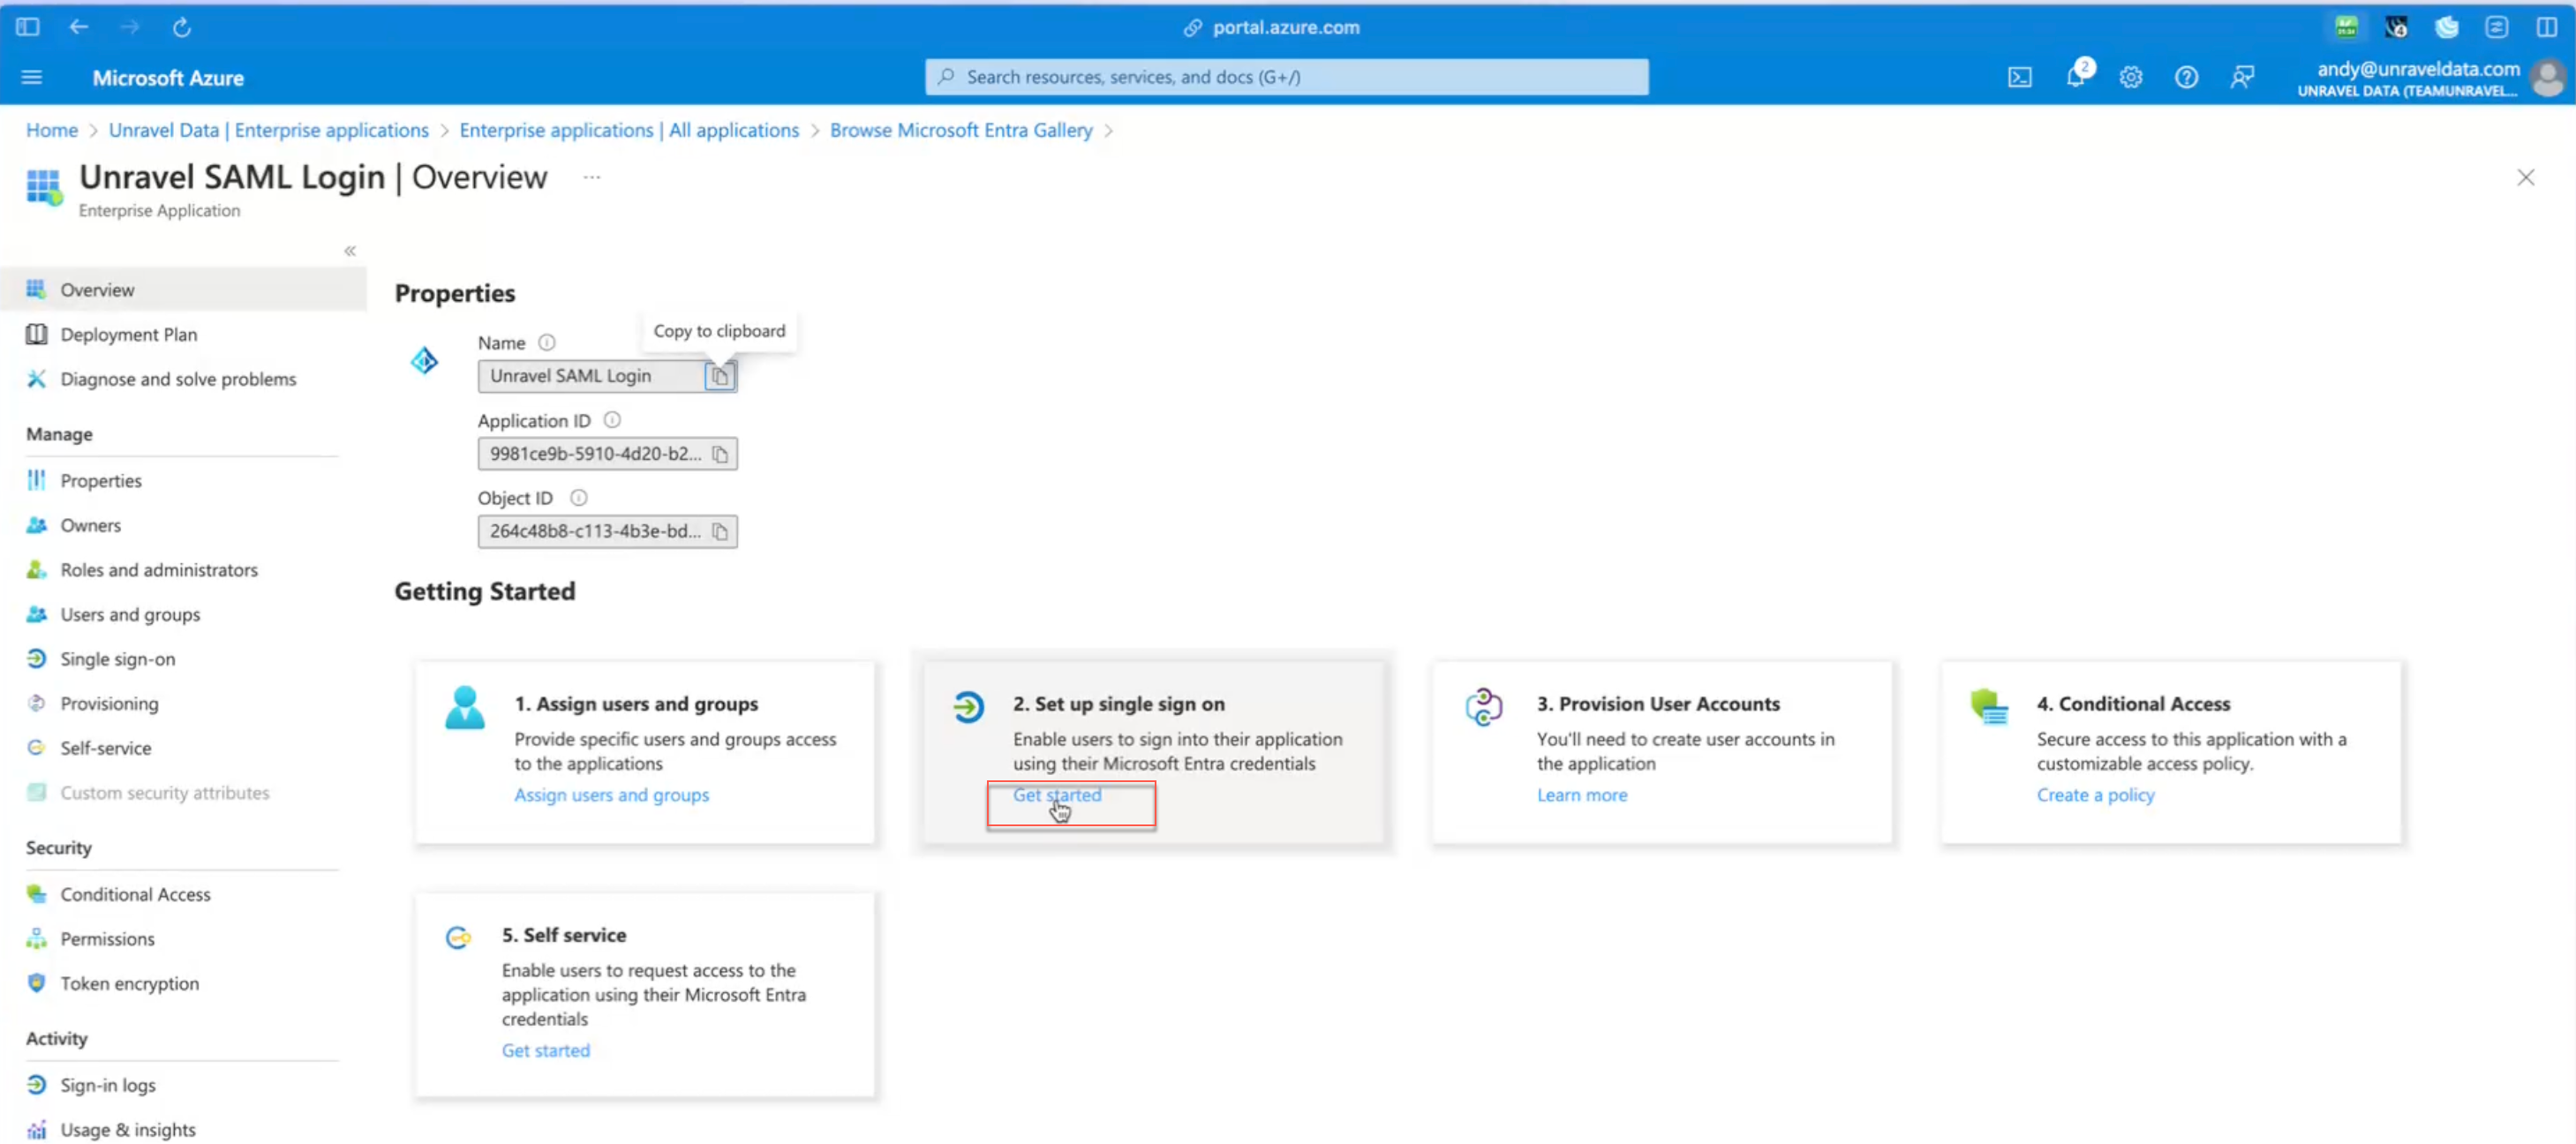The width and height of the screenshot is (2576, 1144).
Task: Click the Self-service sidebar icon
Action: point(36,746)
